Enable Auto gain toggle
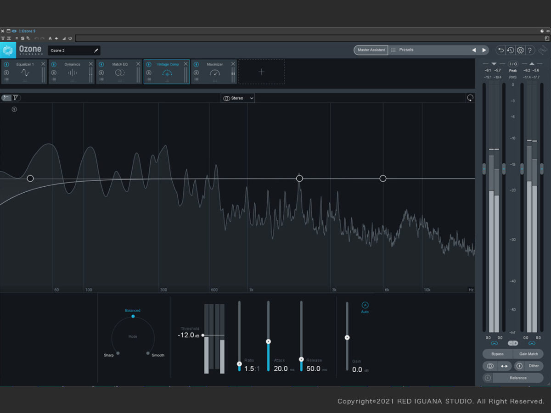This screenshot has height=413, width=551. coord(365,305)
